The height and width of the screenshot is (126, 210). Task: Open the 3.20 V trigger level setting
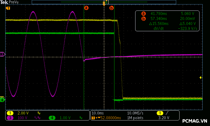point(163,118)
